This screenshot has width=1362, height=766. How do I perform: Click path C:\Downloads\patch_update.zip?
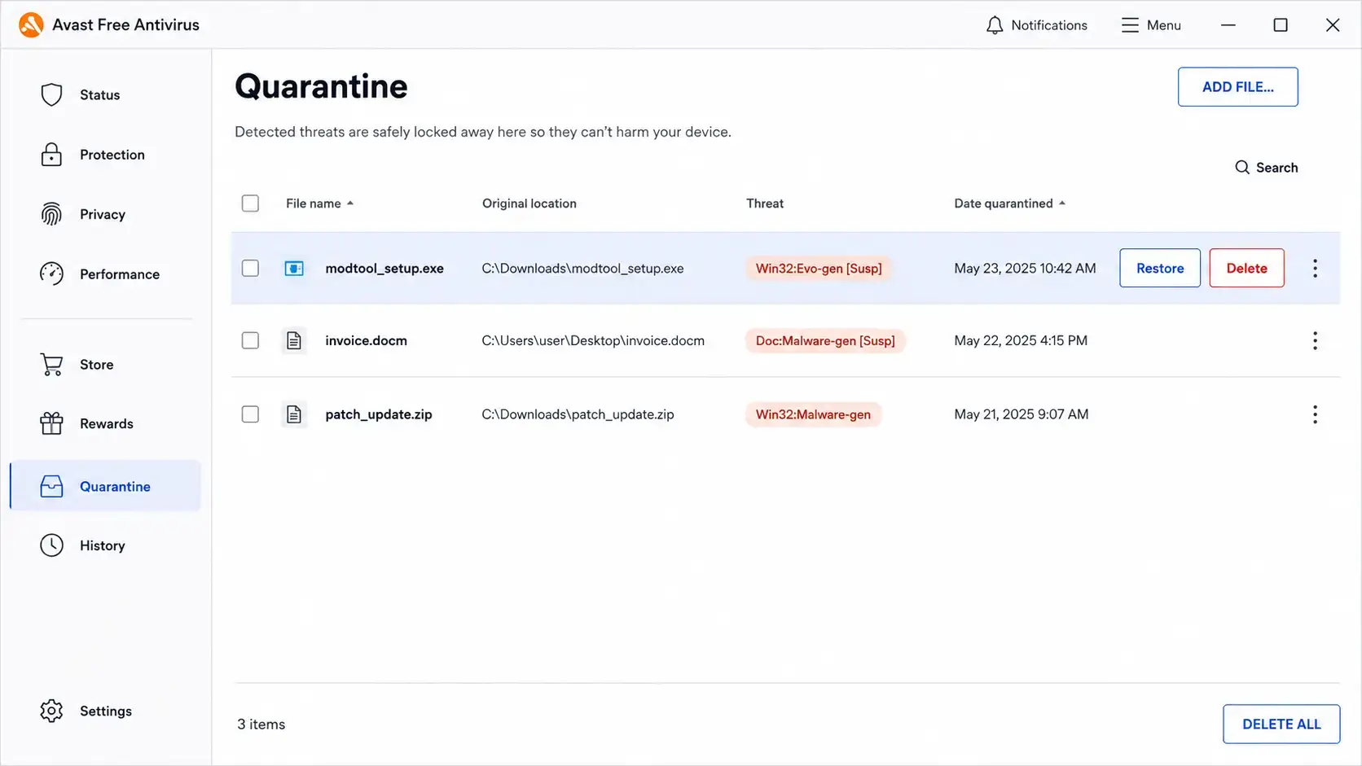(578, 414)
